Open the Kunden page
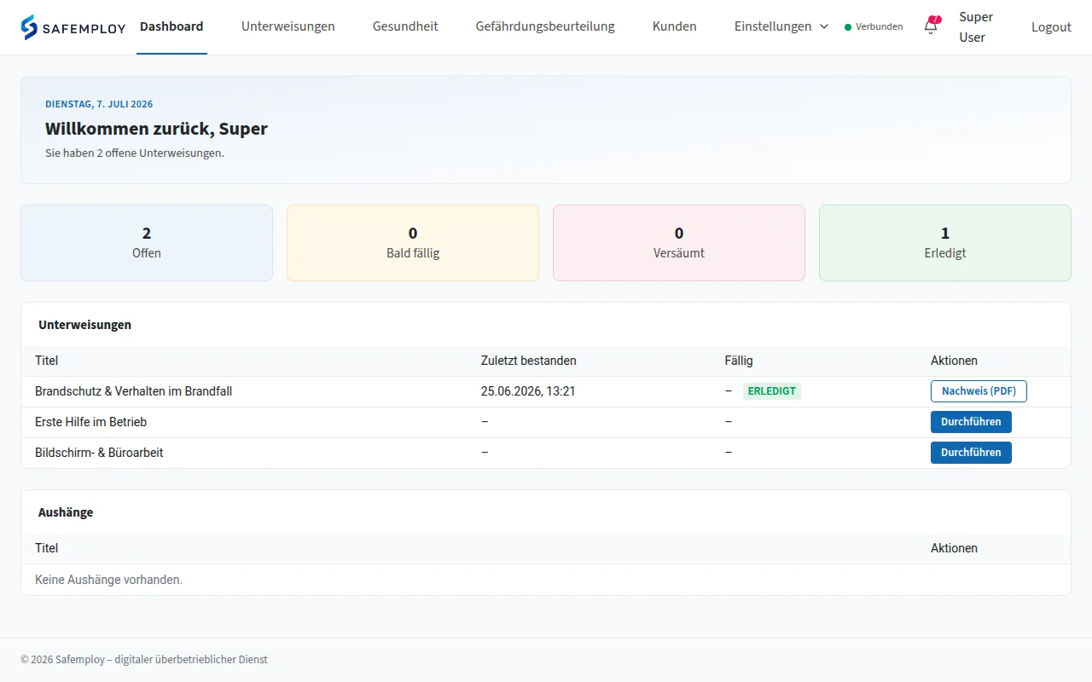 coord(675,26)
